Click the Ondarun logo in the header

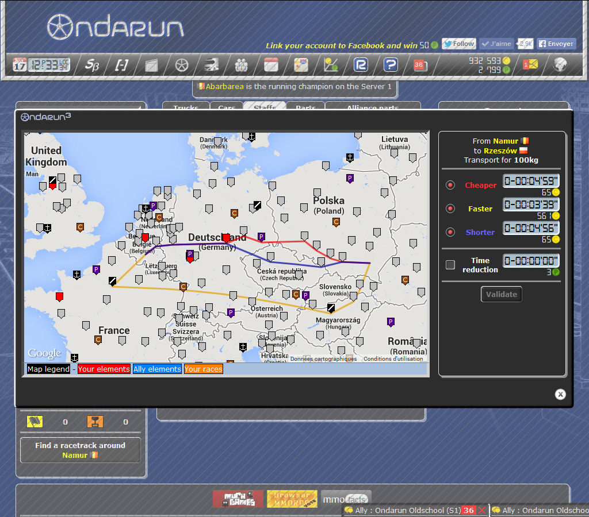click(115, 26)
